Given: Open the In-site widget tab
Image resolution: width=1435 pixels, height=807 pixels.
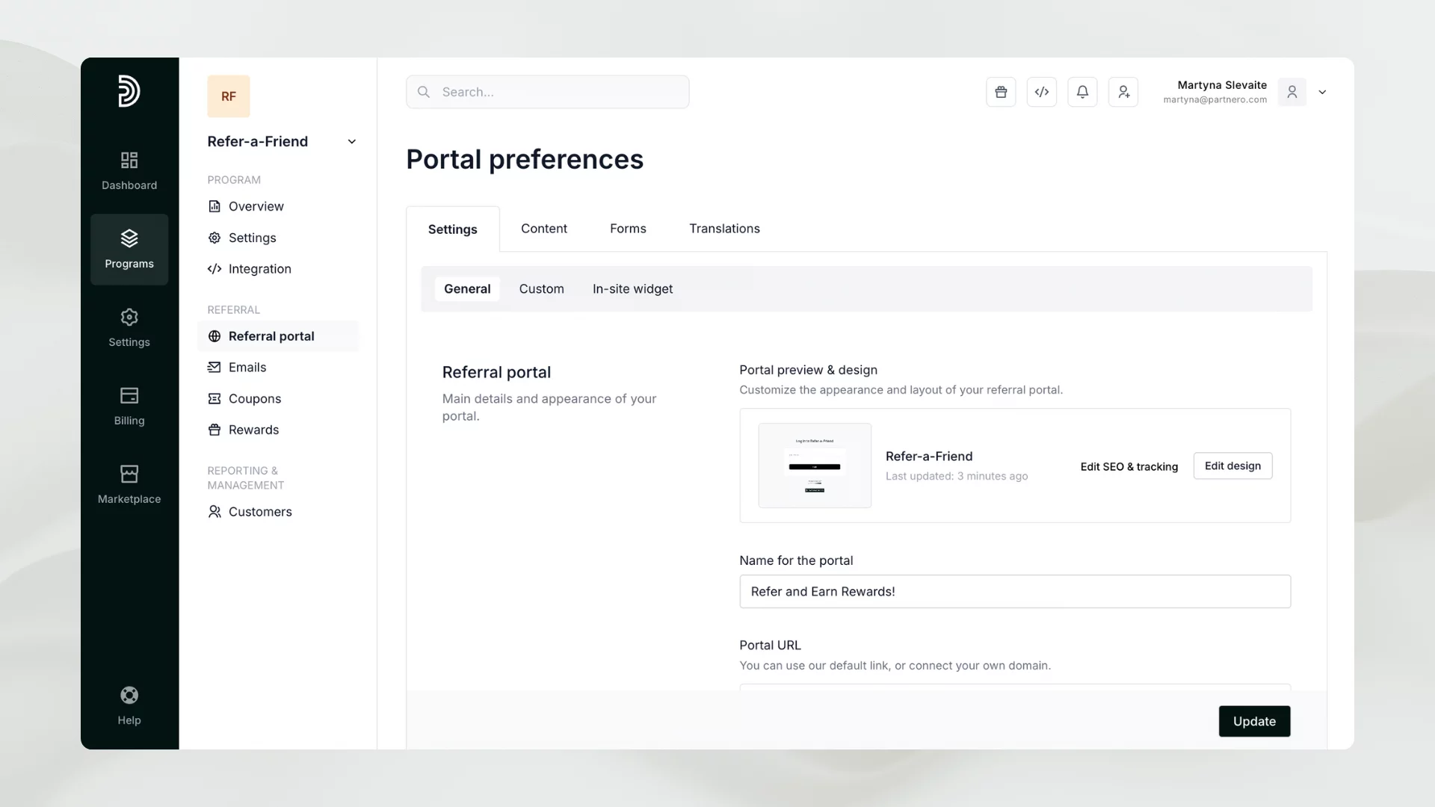Looking at the screenshot, I should coord(632,289).
